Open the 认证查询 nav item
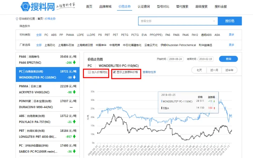Image resolution: width=253 pixels, height=158 pixels. (x=144, y=7)
